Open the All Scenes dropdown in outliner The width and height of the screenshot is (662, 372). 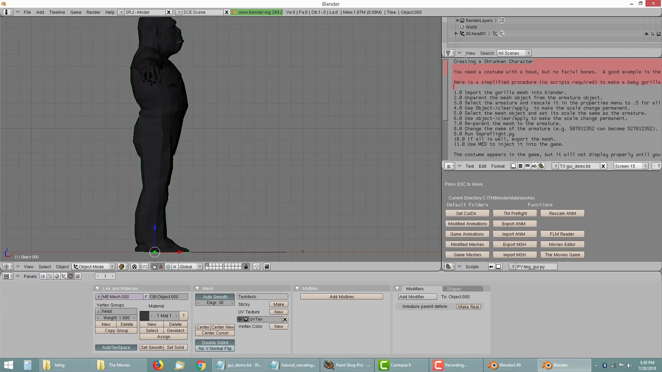pyautogui.click(x=514, y=53)
